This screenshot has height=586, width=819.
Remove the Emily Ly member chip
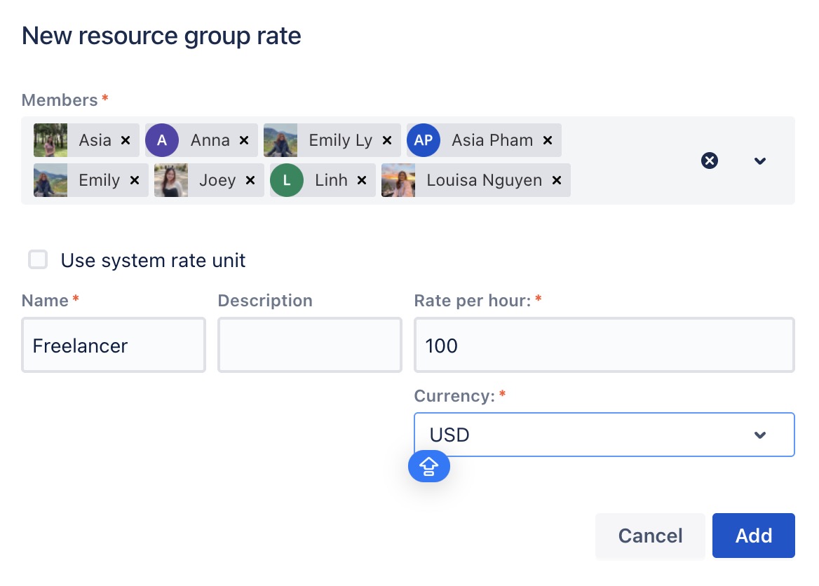tap(386, 140)
